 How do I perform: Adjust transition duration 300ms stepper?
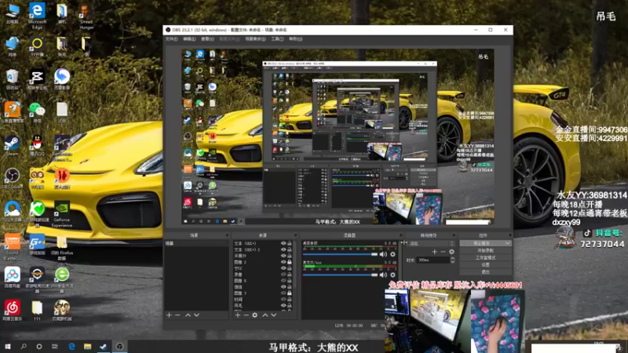452,260
